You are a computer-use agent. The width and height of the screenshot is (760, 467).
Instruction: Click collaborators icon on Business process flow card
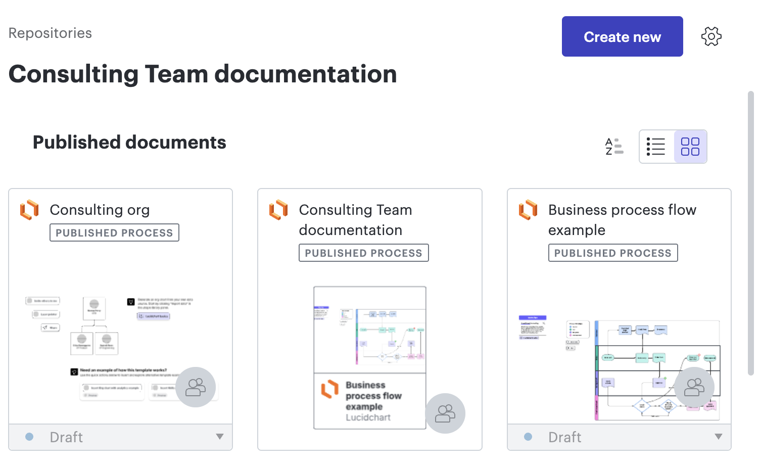[x=694, y=387]
